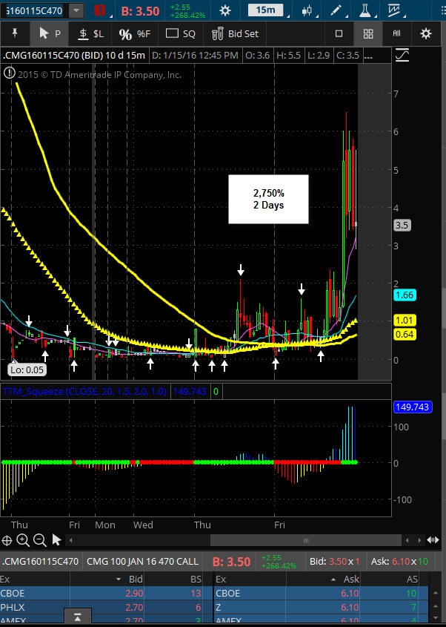Viewport: 446px width, 627px height.
Task: Zoom in on the chart
Action: click(22, 540)
